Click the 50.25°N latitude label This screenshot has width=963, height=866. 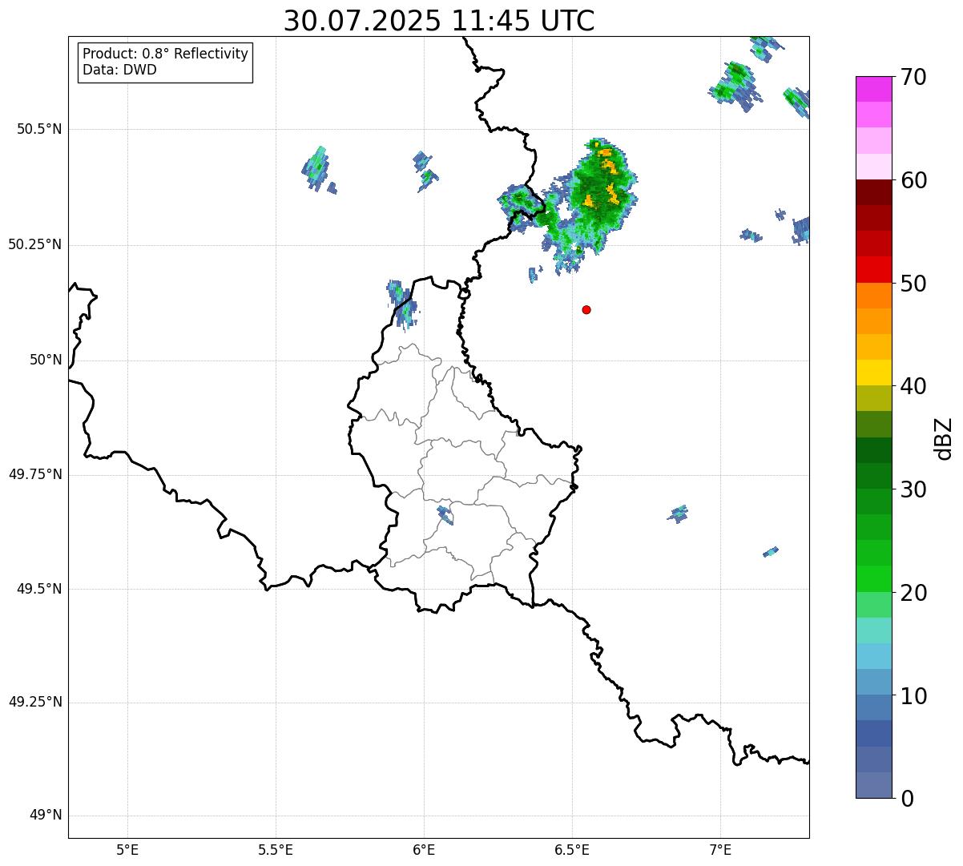[36, 244]
